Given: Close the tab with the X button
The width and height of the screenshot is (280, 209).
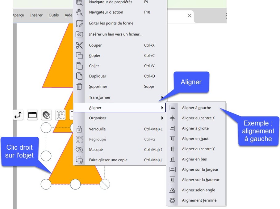Looking at the screenshot, I should click(x=190, y=16).
